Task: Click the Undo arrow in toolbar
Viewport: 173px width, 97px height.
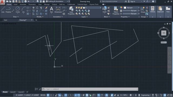Action: coord(29,1)
